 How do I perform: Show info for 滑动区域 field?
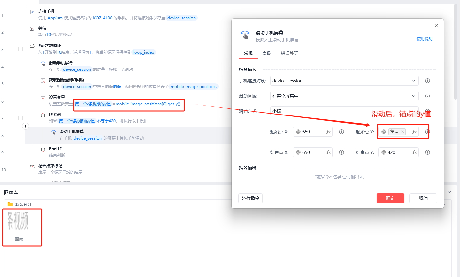pyautogui.click(x=428, y=96)
